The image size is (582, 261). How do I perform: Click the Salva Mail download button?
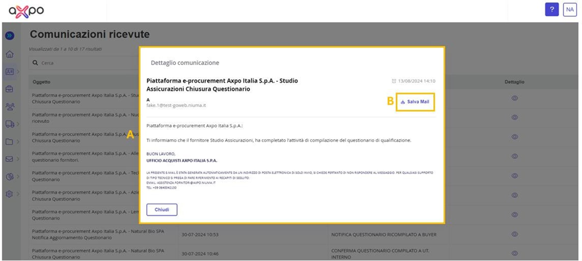415,102
